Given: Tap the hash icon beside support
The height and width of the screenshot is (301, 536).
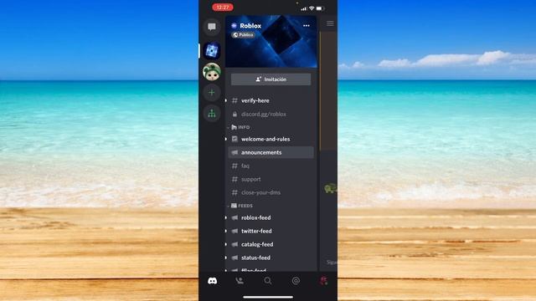Looking at the screenshot, I should pyautogui.click(x=234, y=179).
